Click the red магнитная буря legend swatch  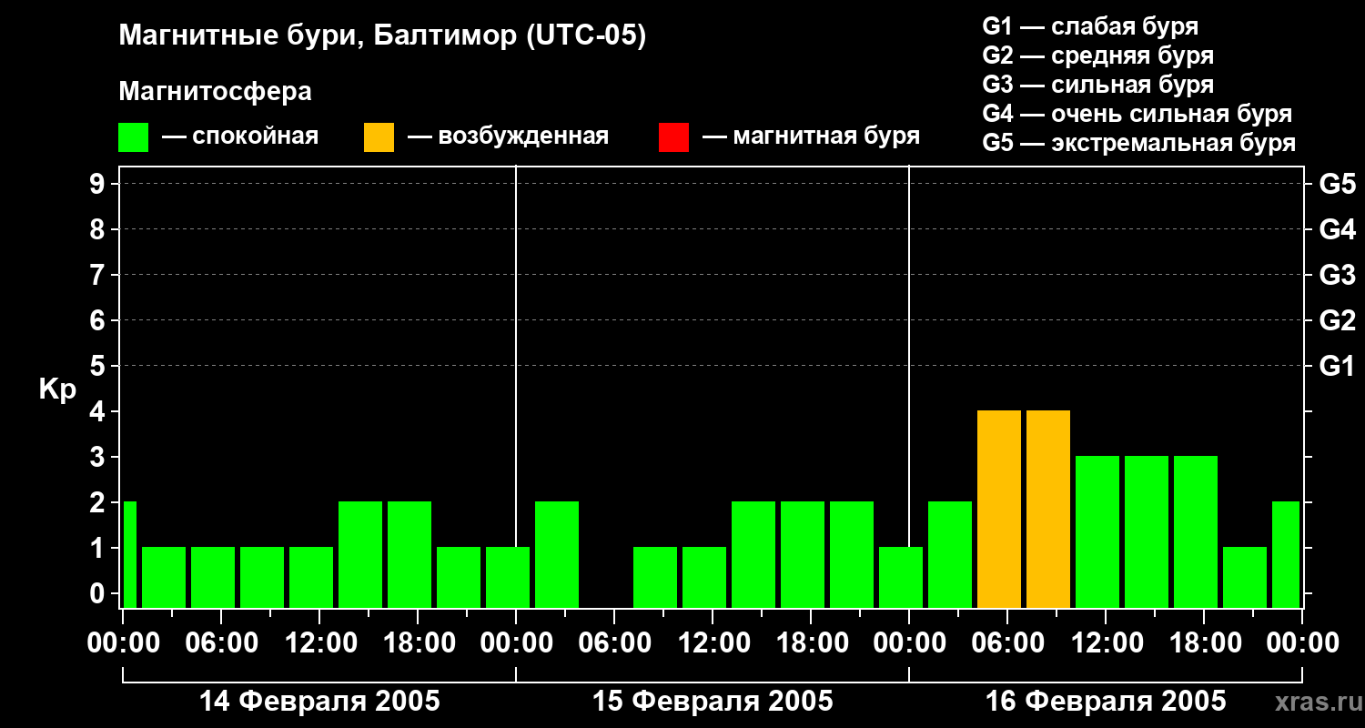click(x=673, y=137)
